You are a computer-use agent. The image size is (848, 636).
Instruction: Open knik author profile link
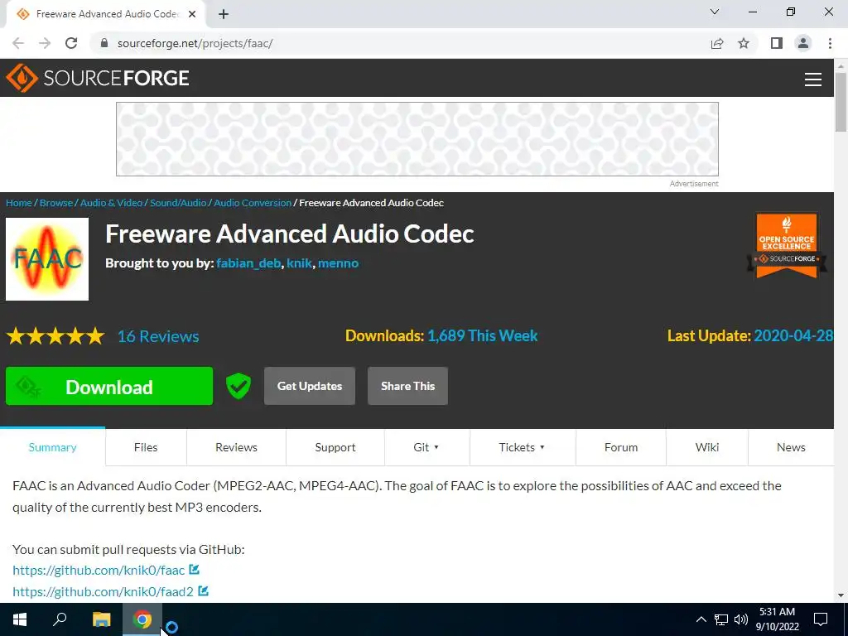point(299,263)
